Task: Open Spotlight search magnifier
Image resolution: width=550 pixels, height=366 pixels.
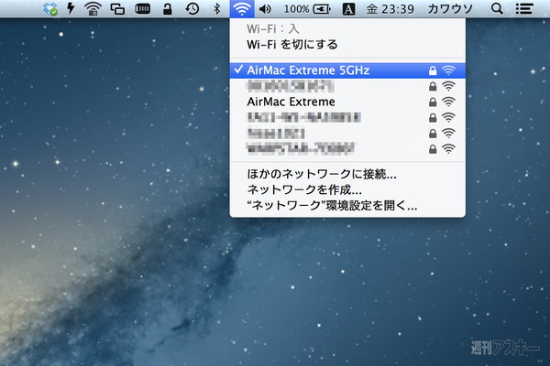Action: coord(497,9)
